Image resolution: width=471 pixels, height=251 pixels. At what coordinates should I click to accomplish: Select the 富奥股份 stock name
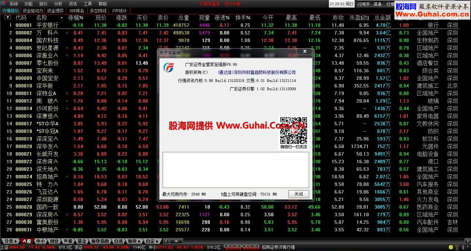pos(47,222)
